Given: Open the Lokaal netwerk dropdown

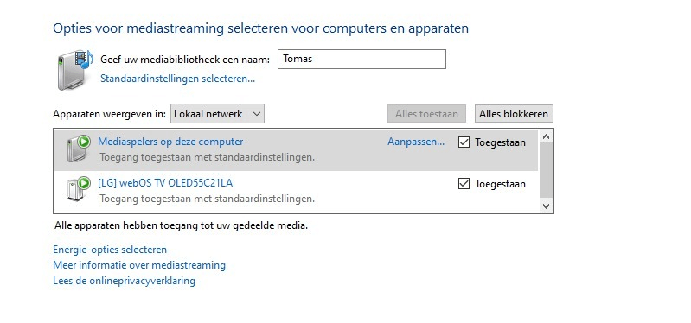Looking at the screenshot, I should click(217, 114).
